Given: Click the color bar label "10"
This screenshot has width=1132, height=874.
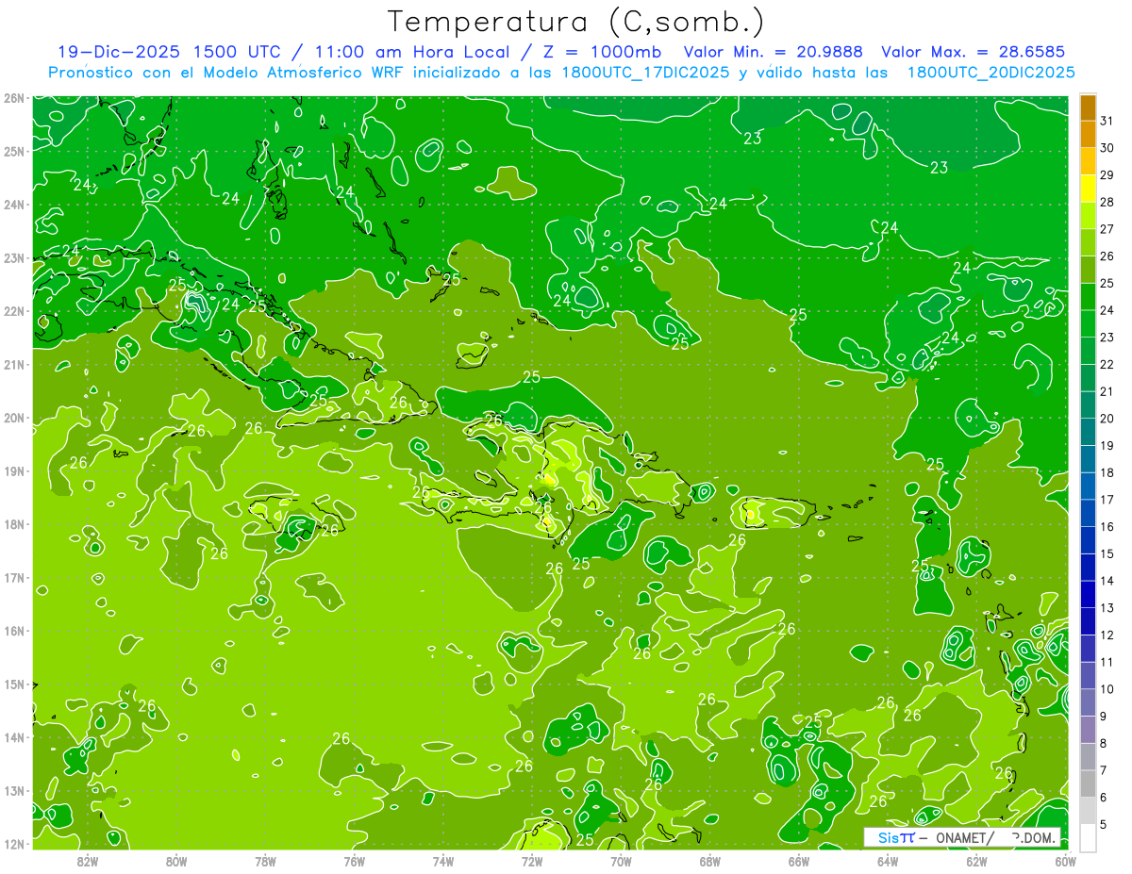Looking at the screenshot, I should 1107,689.
